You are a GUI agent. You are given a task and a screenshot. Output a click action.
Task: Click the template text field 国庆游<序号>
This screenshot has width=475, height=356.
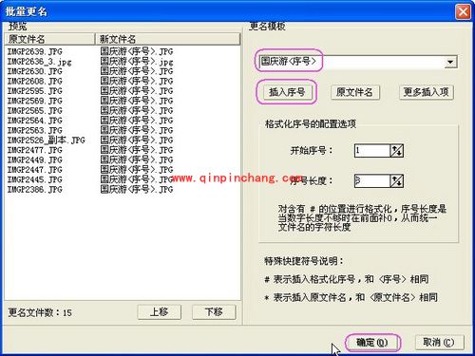[351, 62]
